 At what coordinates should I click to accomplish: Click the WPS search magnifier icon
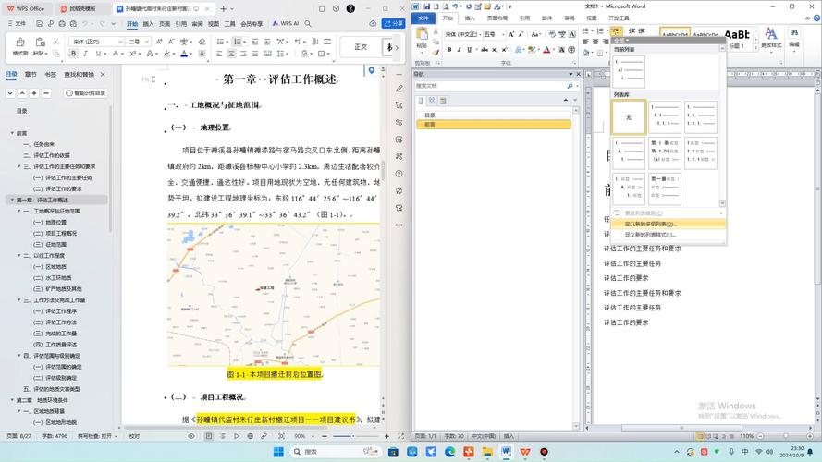pyautogui.click(x=308, y=24)
